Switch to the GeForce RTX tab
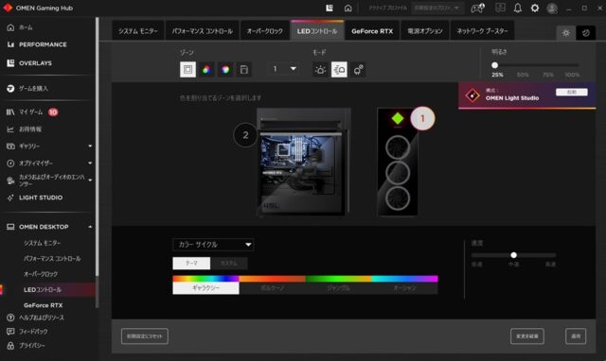This screenshot has width=606, height=361. (x=372, y=31)
